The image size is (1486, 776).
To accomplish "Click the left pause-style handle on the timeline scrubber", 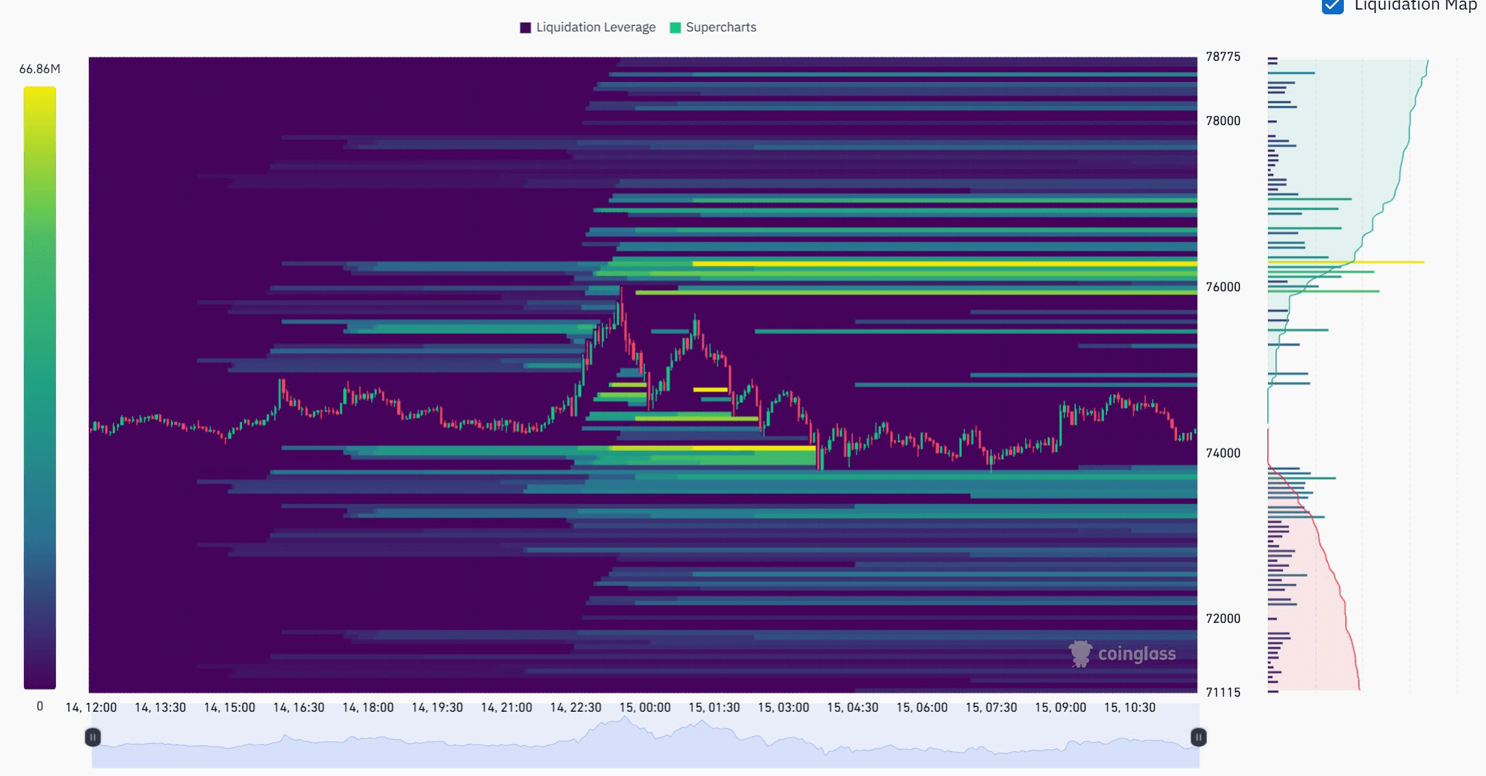I will [x=93, y=736].
